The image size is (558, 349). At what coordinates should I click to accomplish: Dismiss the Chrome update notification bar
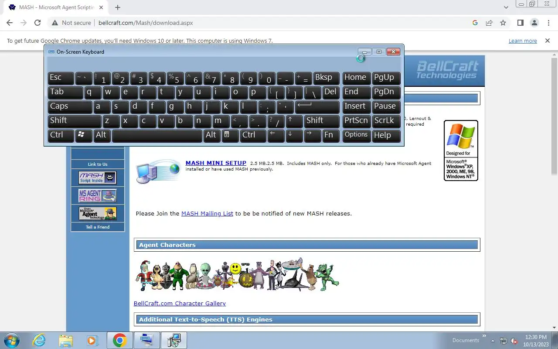[x=548, y=41]
